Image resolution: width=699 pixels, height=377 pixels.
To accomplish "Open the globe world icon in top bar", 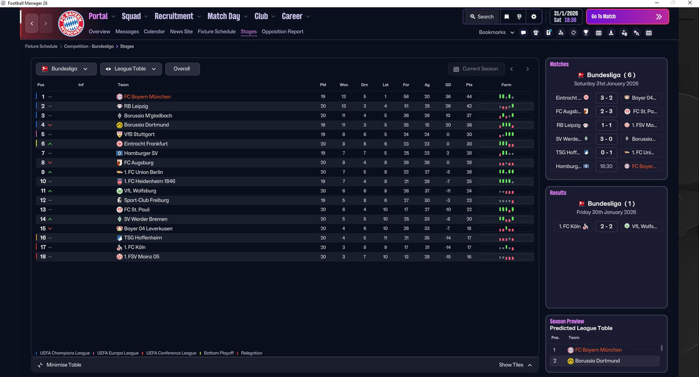I will pos(520,16).
